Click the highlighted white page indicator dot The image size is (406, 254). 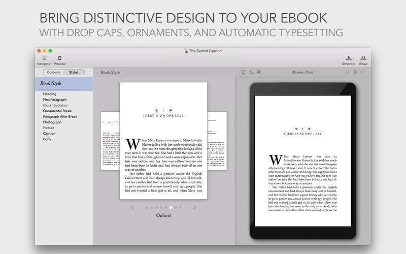(x=171, y=207)
